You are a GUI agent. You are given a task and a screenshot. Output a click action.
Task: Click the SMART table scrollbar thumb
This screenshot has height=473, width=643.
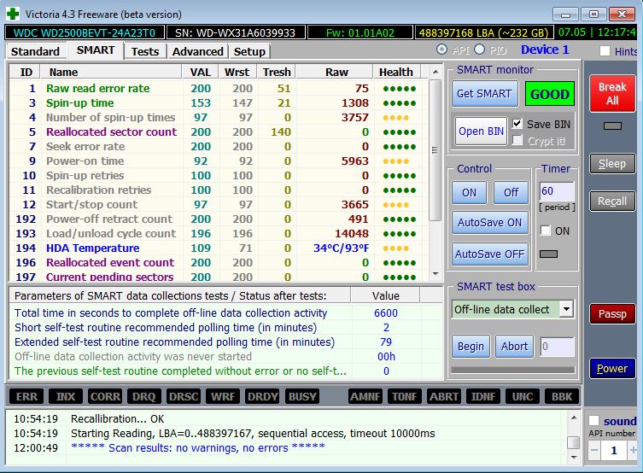pyautogui.click(x=435, y=150)
